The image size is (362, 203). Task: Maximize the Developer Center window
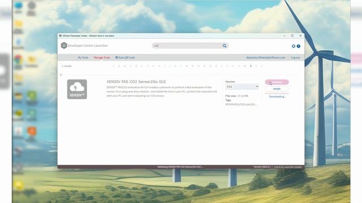point(292,36)
